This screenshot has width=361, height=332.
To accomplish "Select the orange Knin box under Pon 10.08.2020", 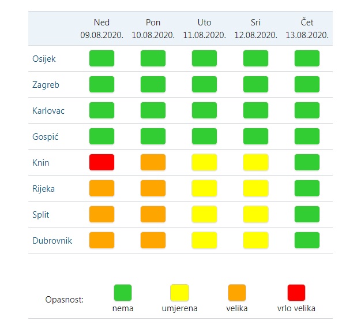I will point(153,162).
